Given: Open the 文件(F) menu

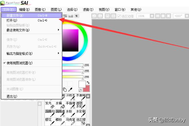Looking at the screenshot, I should [x=9, y=9].
